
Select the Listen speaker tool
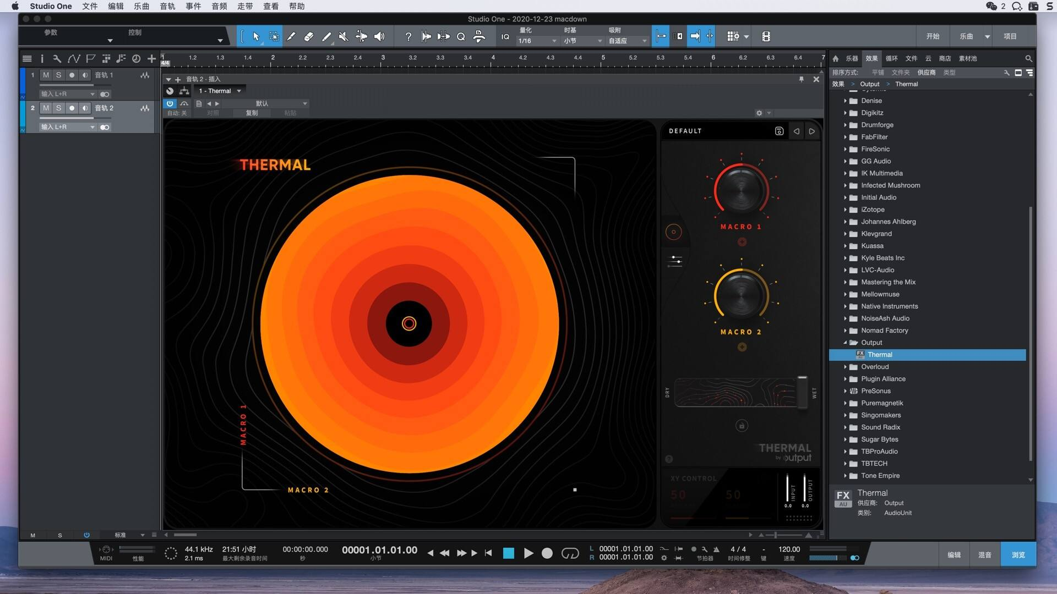click(379, 36)
